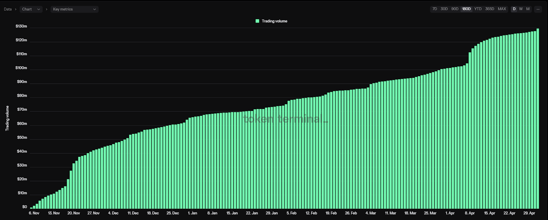
Task: Set daily granularity with D button
Action: pos(514,9)
